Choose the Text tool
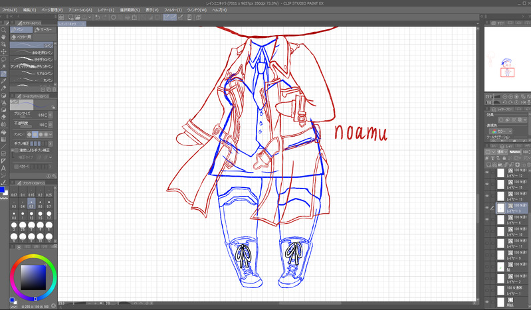Viewport: 531px width, 310px height. click(4, 168)
